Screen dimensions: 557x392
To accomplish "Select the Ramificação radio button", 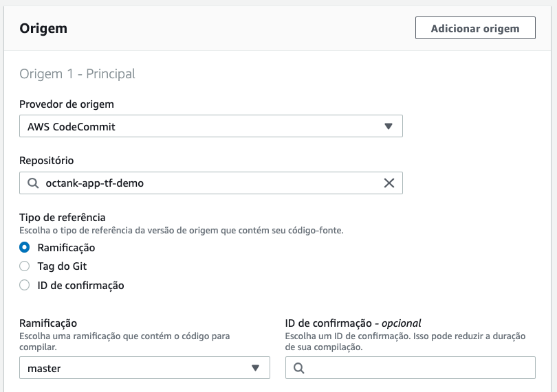I will 25,247.
